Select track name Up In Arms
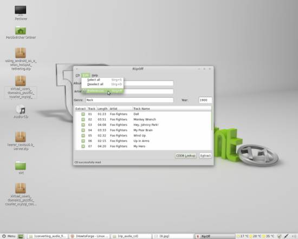Viewport: 298px width, 239px height. 141,141
